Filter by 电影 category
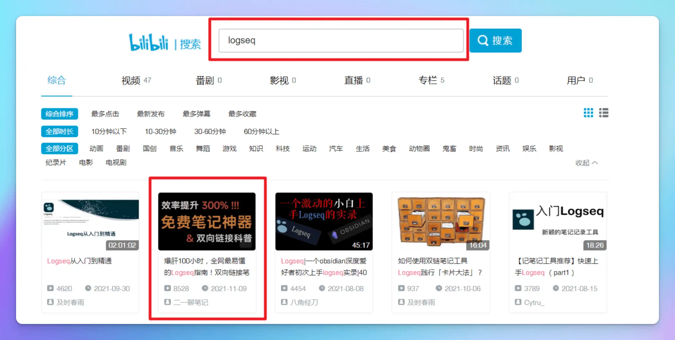This screenshot has width=675, height=340. click(86, 163)
